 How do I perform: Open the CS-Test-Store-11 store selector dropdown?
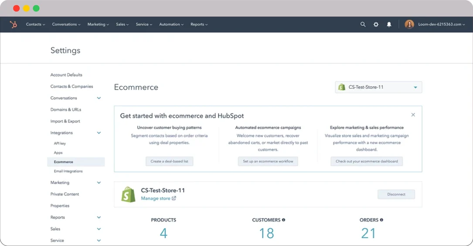click(378, 87)
